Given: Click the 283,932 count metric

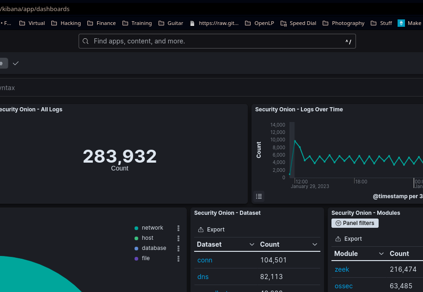Looking at the screenshot, I should coord(120,156).
